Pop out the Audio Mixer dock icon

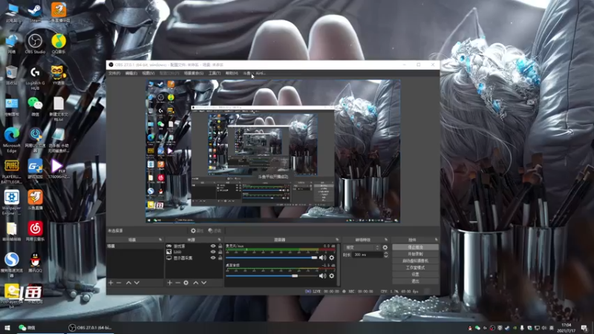(337, 240)
